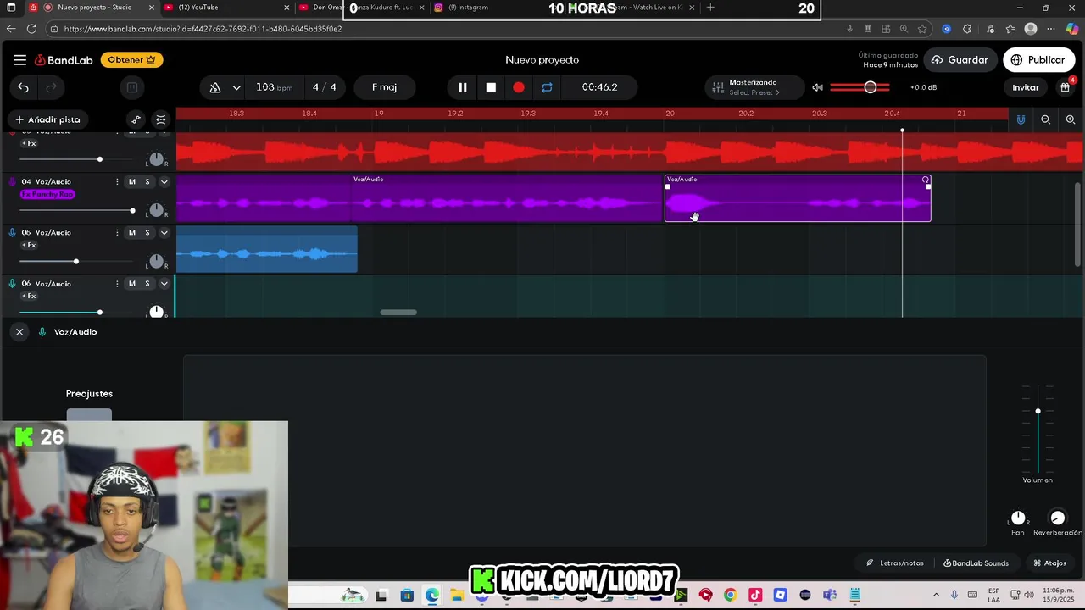The image size is (1085, 610).
Task: Zoom in the timeline
Action: click(x=1071, y=119)
